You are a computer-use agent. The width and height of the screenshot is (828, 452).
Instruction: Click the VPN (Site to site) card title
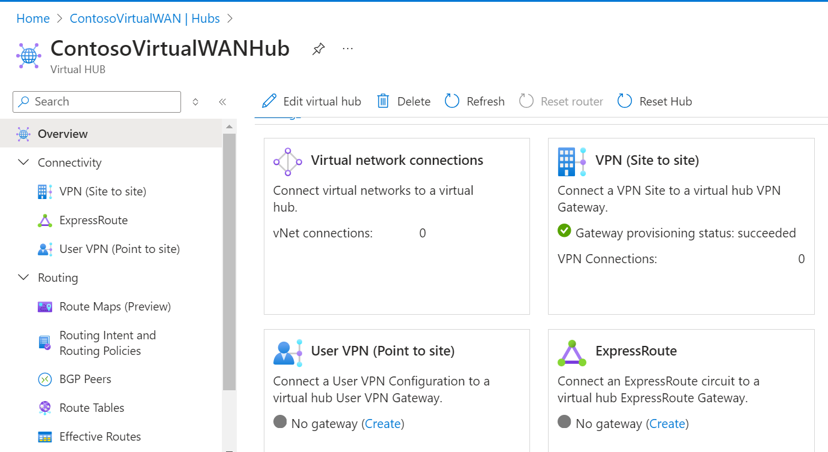(647, 161)
